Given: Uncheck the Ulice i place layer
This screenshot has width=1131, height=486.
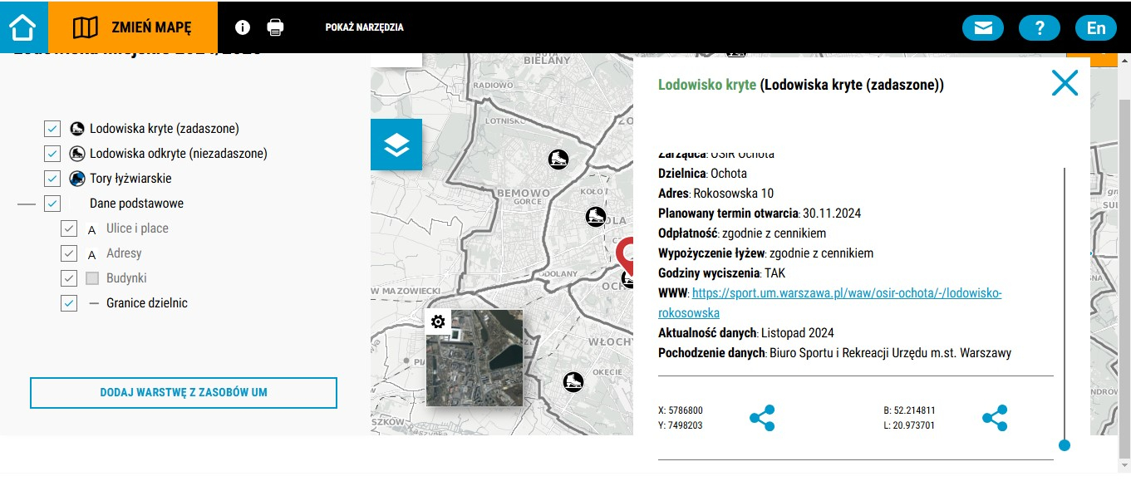Looking at the screenshot, I should pos(69,228).
